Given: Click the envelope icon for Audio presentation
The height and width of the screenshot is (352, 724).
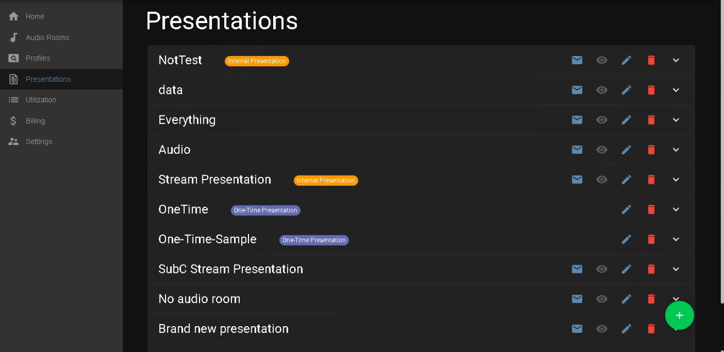Looking at the screenshot, I should click(x=577, y=149).
